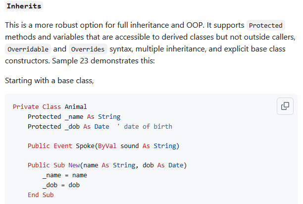Click the Protected inline code tag
303x204 pixels.
click(x=265, y=25)
